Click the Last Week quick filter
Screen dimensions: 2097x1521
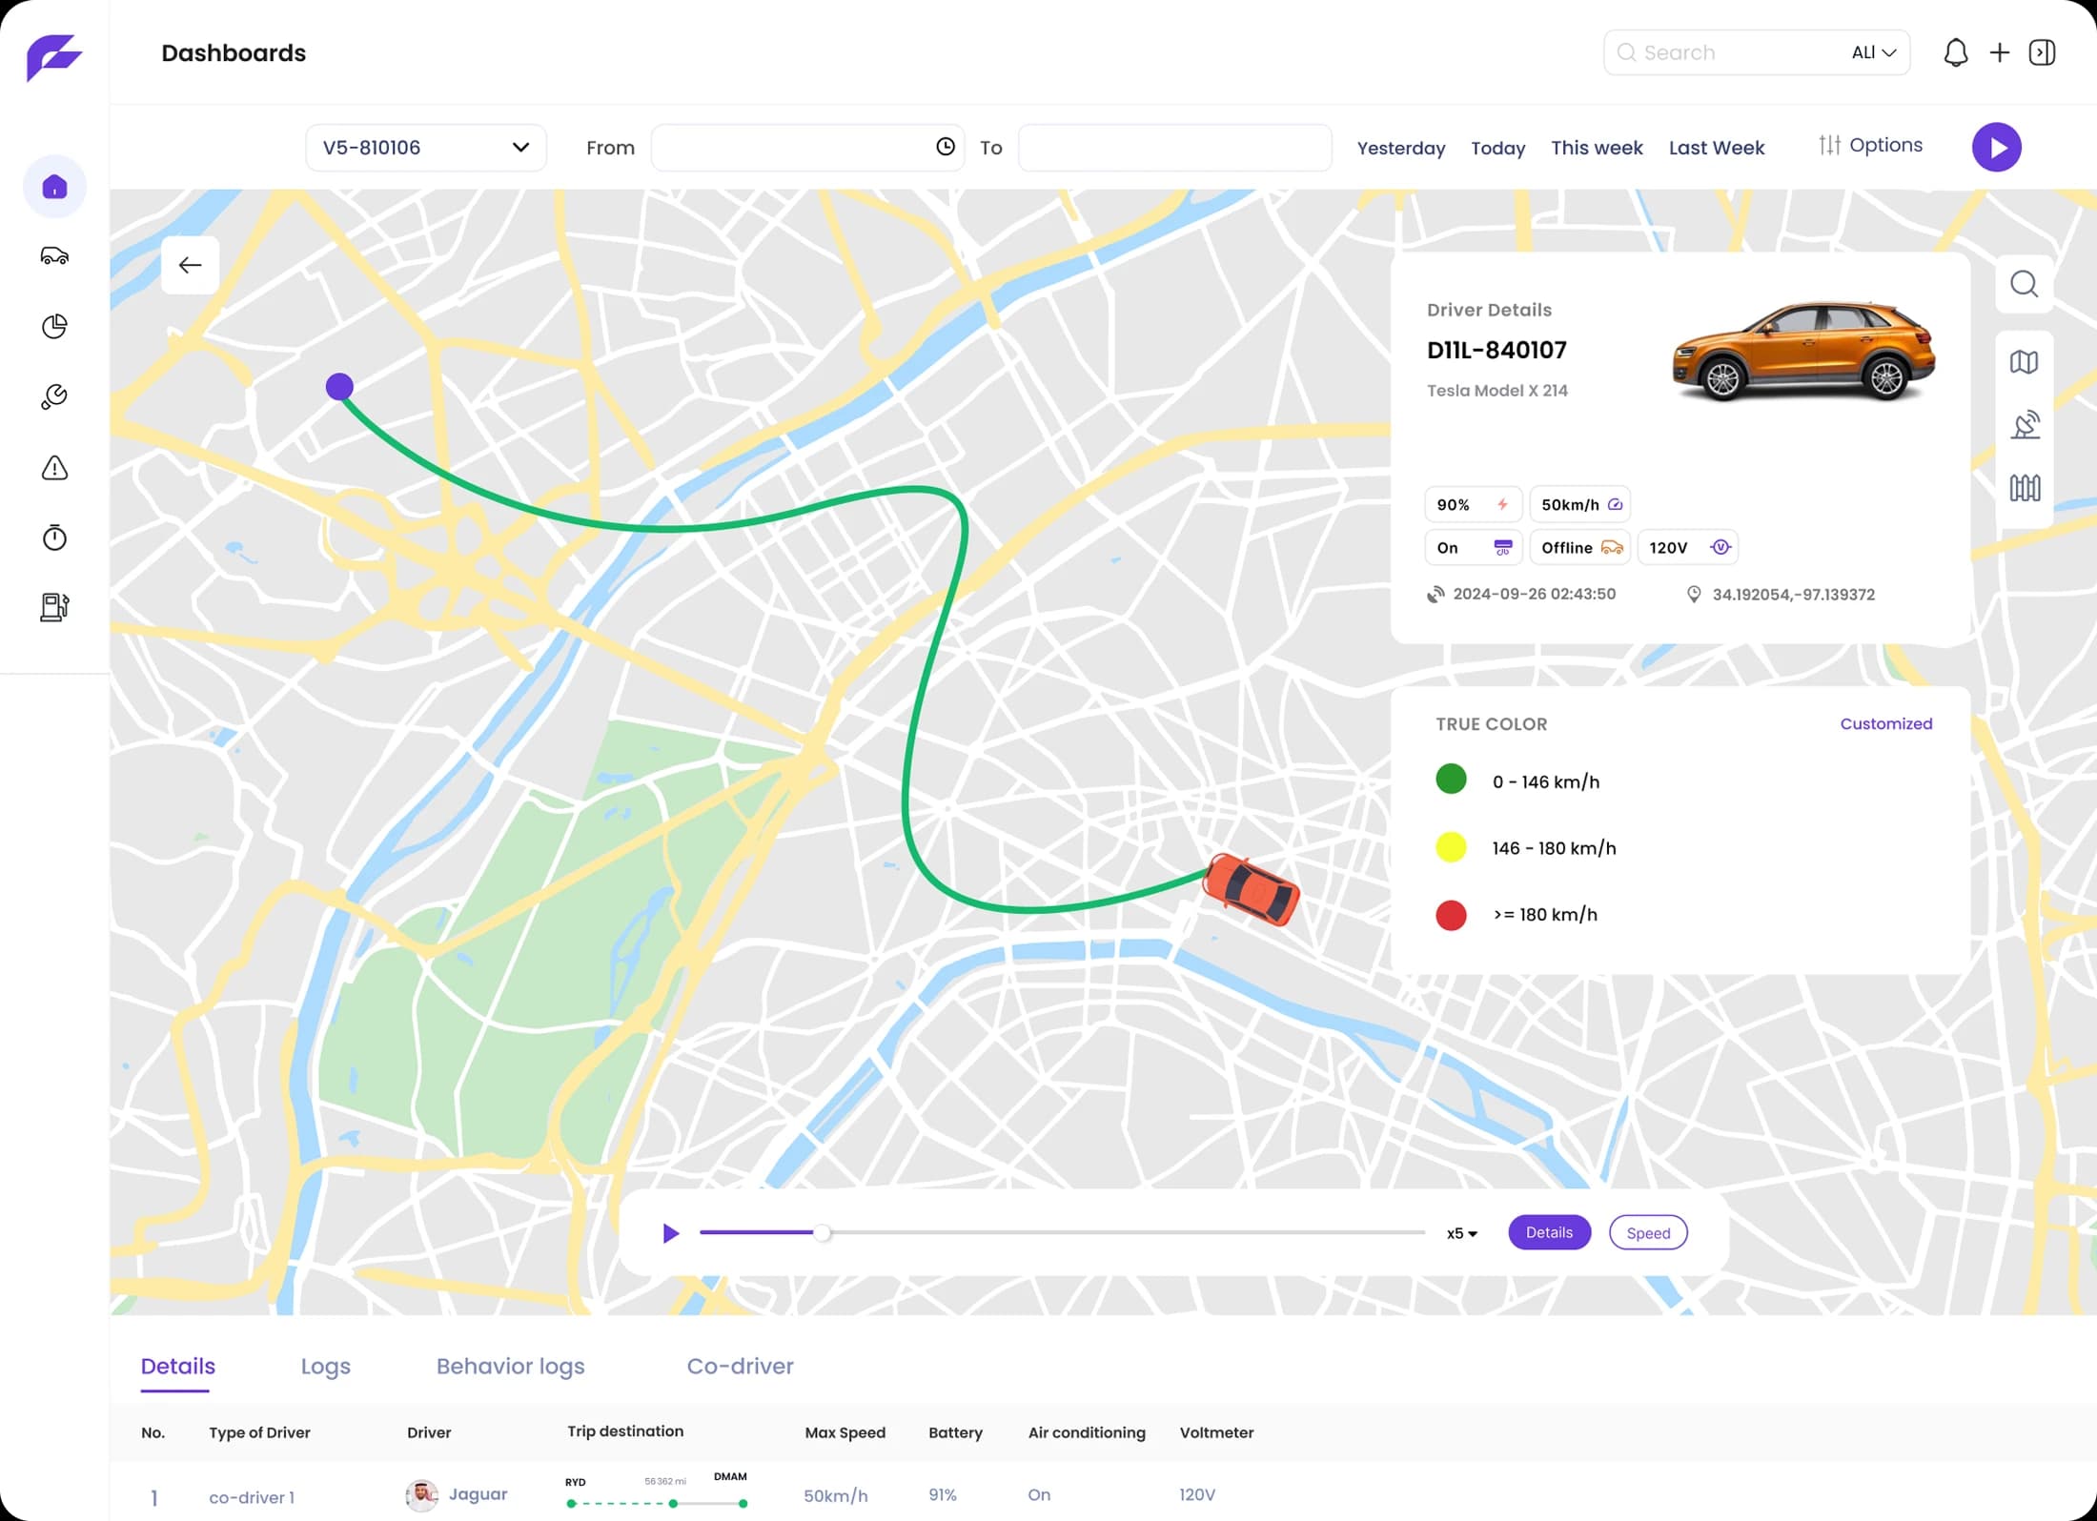click(x=1716, y=148)
